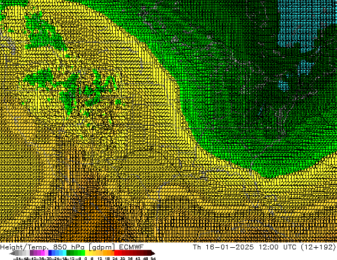The height and width of the screenshot is (260, 337).
Task: Click the cyan swatch above the -18 label
Action: (x=64, y=253)
